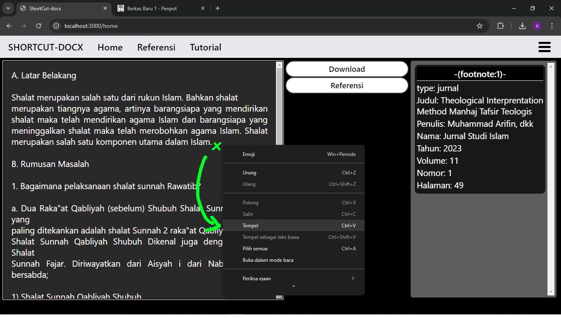Expand Periksa ejaan submenu arrow
This screenshot has height=318, width=561.
tap(353, 278)
